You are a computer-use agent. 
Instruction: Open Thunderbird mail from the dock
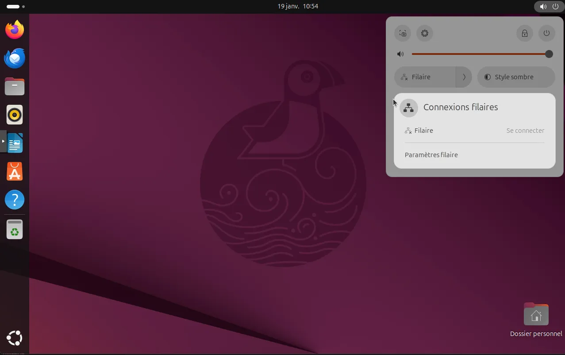pyautogui.click(x=15, y=58)
